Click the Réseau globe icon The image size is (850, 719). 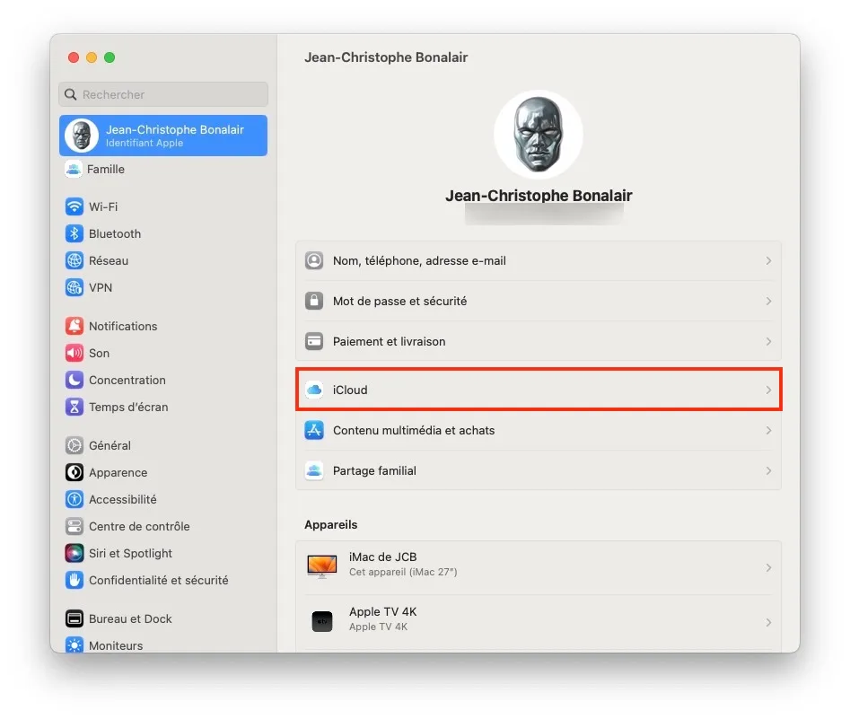73,260
